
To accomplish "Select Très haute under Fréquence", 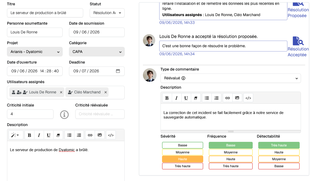I will 231,166.
